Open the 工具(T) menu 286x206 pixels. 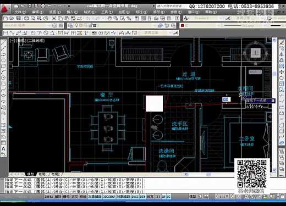[107, 12]
